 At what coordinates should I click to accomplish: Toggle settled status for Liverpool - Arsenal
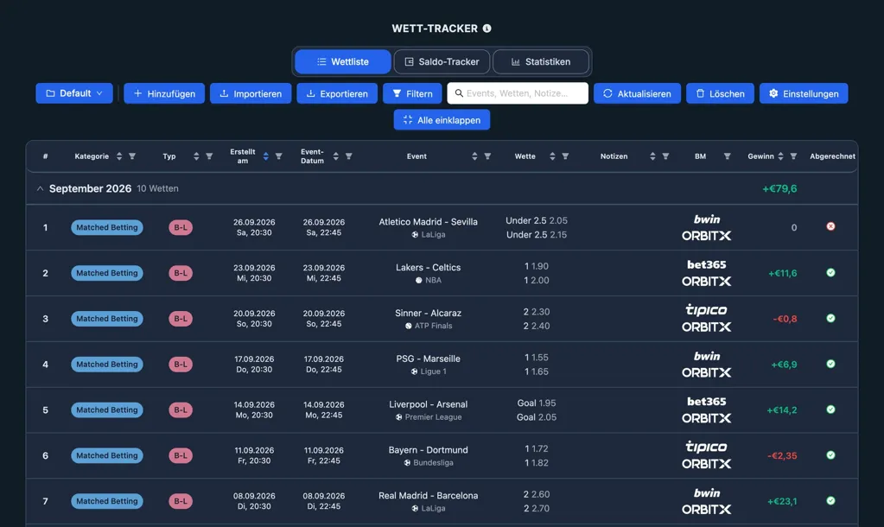point(830,410)
